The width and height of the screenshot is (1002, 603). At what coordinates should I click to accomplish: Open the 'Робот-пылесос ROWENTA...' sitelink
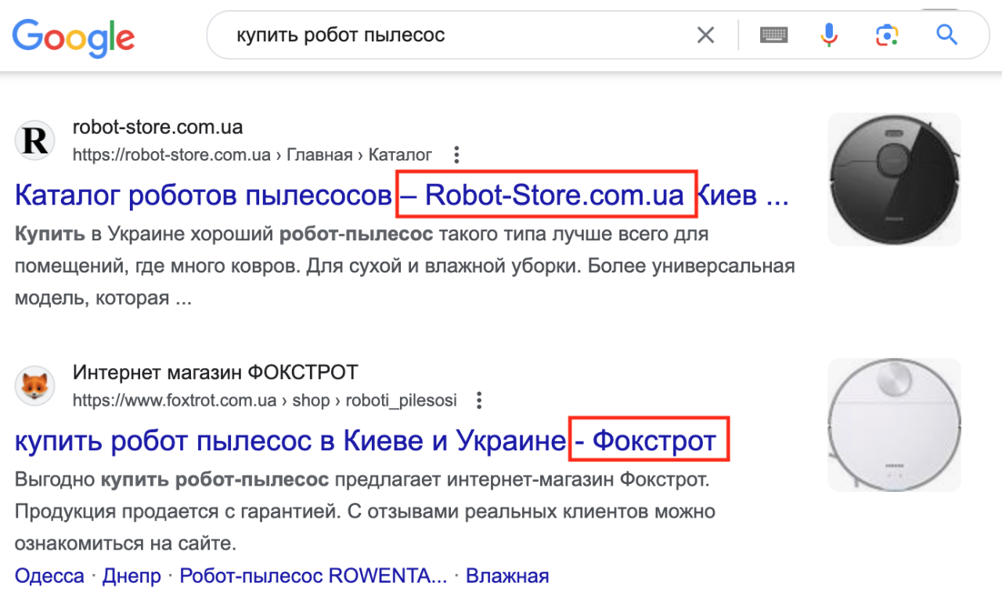point(310,575)
